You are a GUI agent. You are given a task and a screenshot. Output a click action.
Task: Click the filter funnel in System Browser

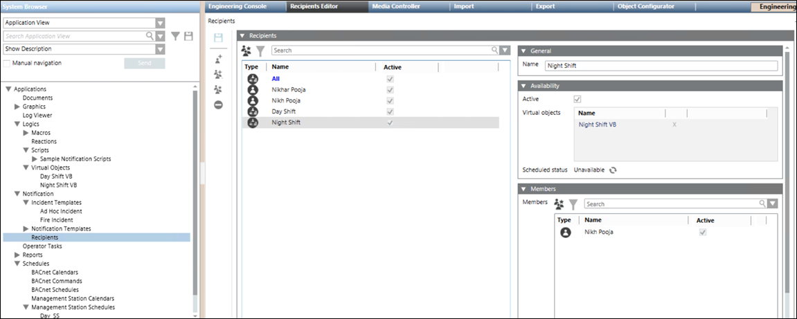[x=176, y=36]
